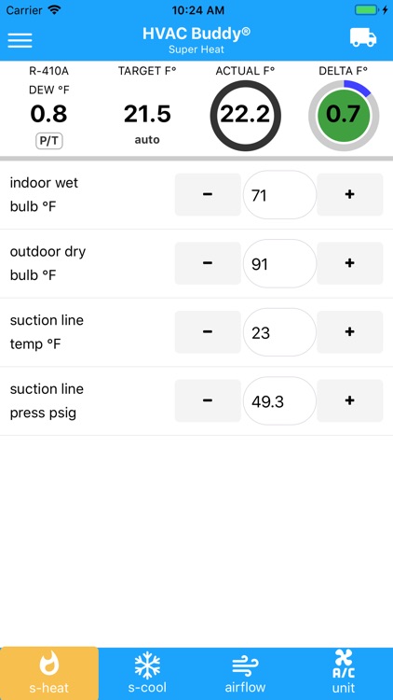Tap the green Delta 0.7 gauge
The height and width of the screenshot is (700, 393).
coord(344,115)
